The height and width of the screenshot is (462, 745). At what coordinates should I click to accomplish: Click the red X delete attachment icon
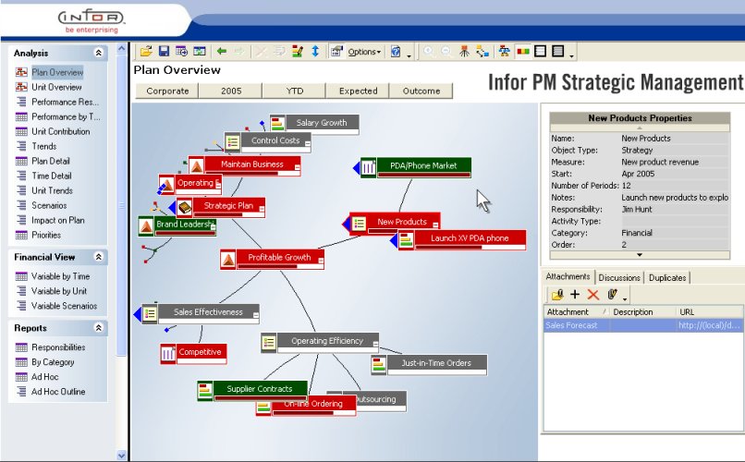coord(593,295)
